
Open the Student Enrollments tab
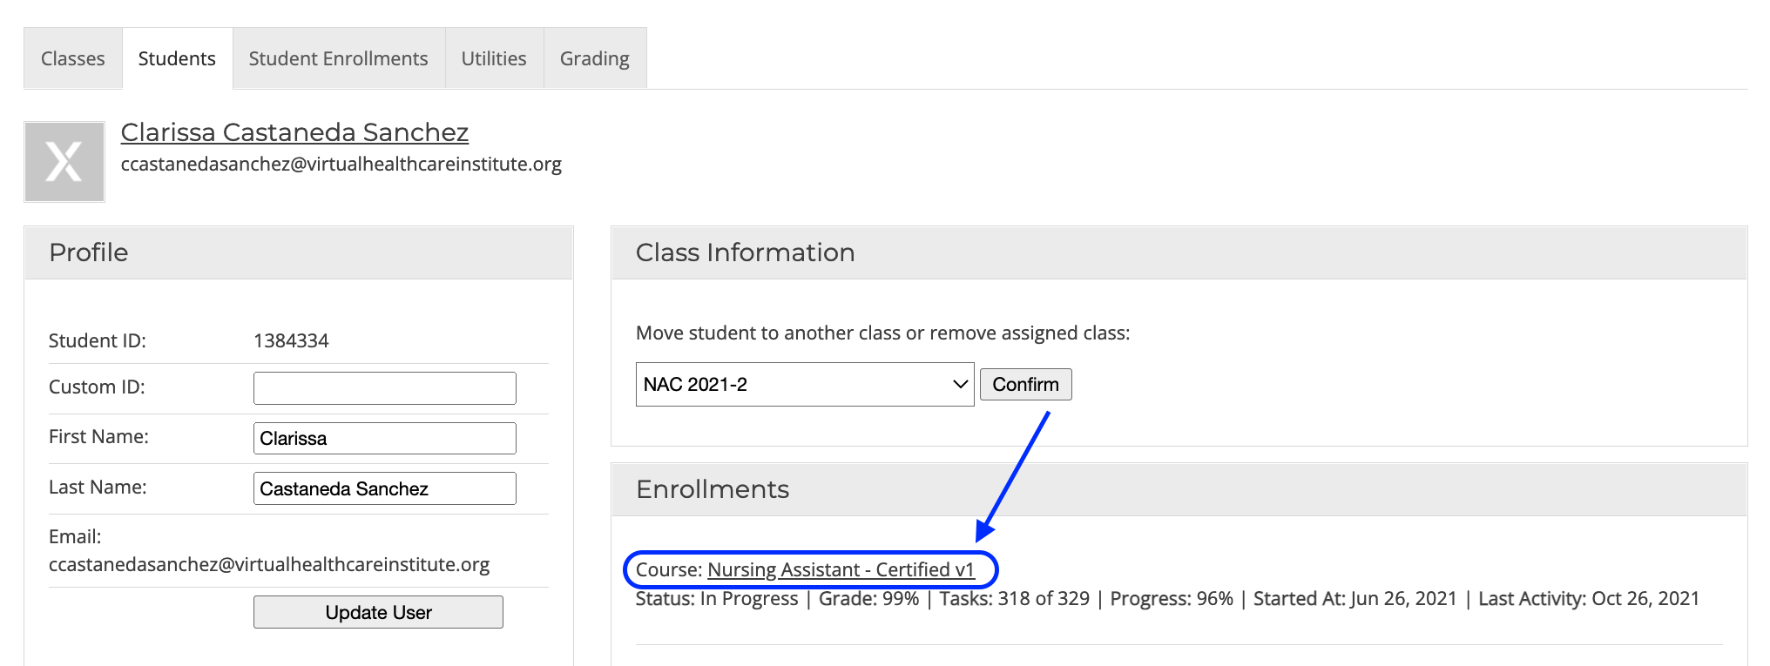[x=339, y=58]
